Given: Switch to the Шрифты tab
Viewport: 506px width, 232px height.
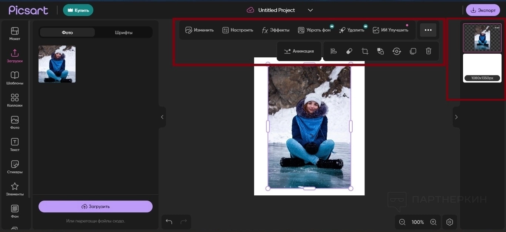Looking at the screenshot, I should click(123, 33).
